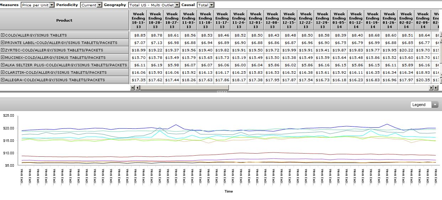
Task: Click the plus icon beside Allegra
Action: pyautogui.click(x=3, y=80)
